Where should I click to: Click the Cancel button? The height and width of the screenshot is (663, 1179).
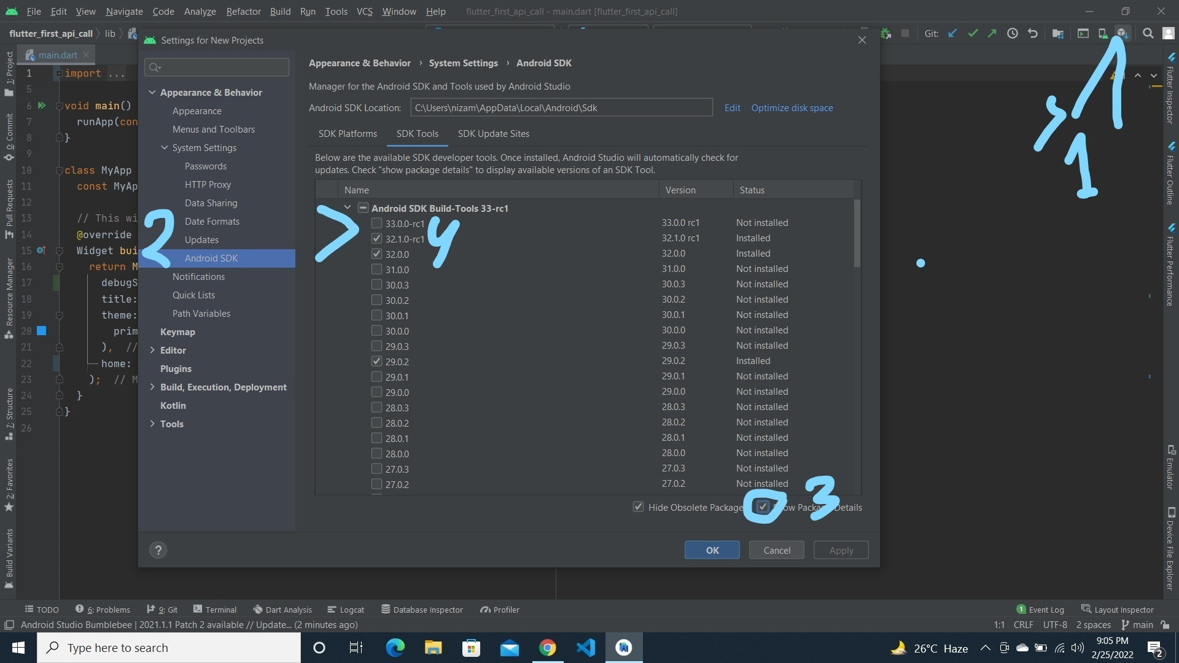click(777, 551)
